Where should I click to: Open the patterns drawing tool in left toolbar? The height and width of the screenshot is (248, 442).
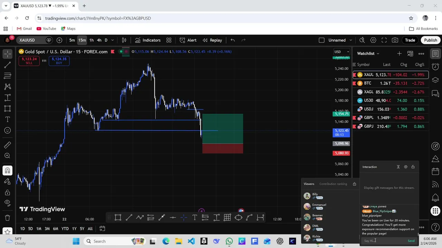pos(7,86)
